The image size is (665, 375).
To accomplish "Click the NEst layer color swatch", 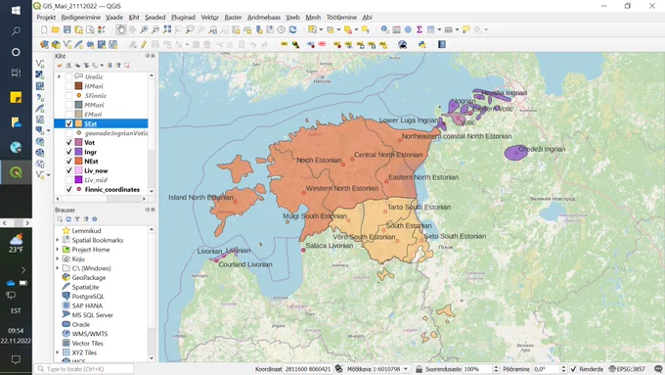I will (x=78, y=162).
